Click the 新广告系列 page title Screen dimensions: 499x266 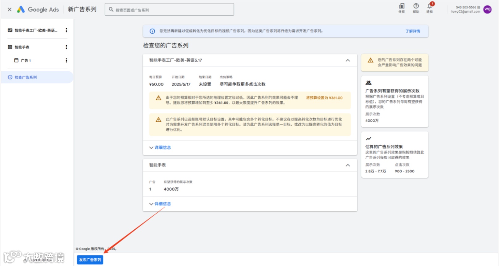coord(82,10)
